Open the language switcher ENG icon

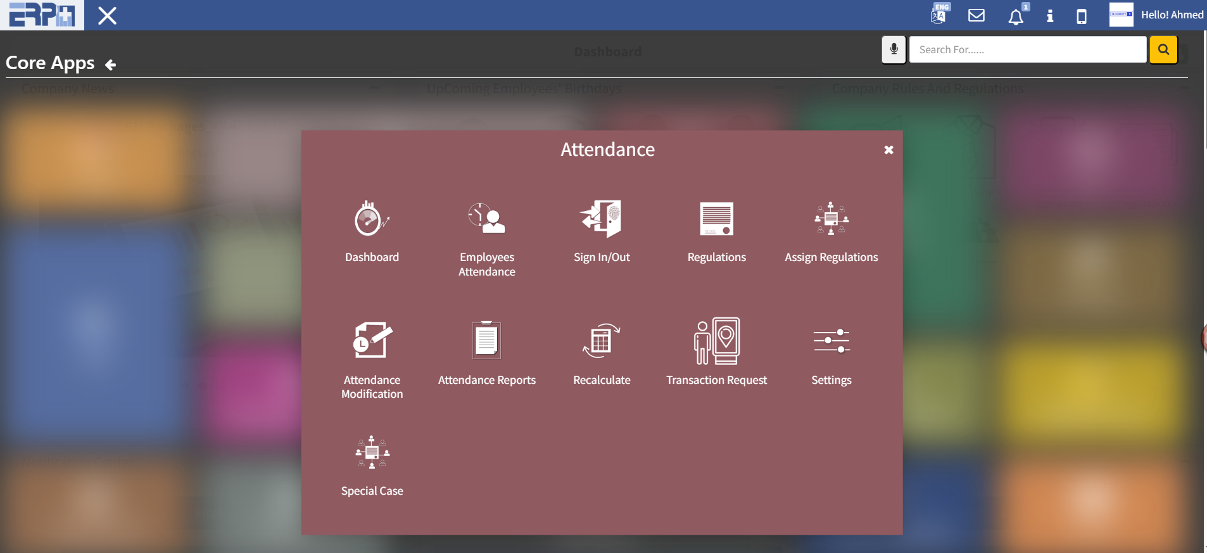(x=939, y=15)
